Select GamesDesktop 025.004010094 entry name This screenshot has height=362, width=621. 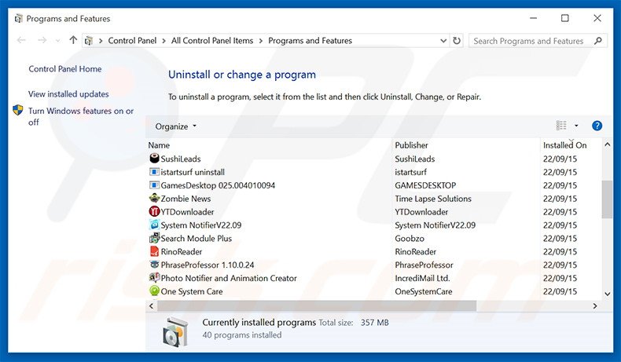pyautogui.click(x=218, y=185)
